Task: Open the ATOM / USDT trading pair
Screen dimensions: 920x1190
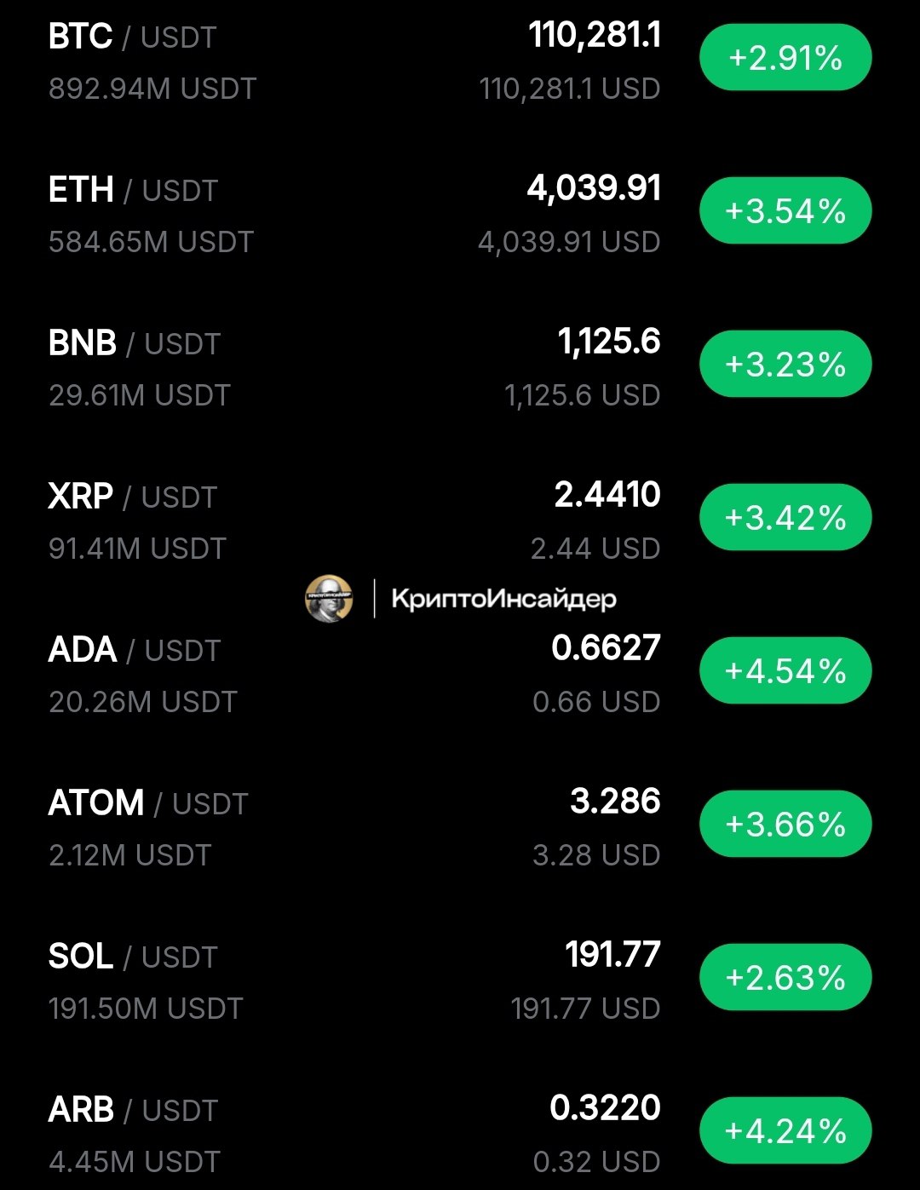Action: 148,804
